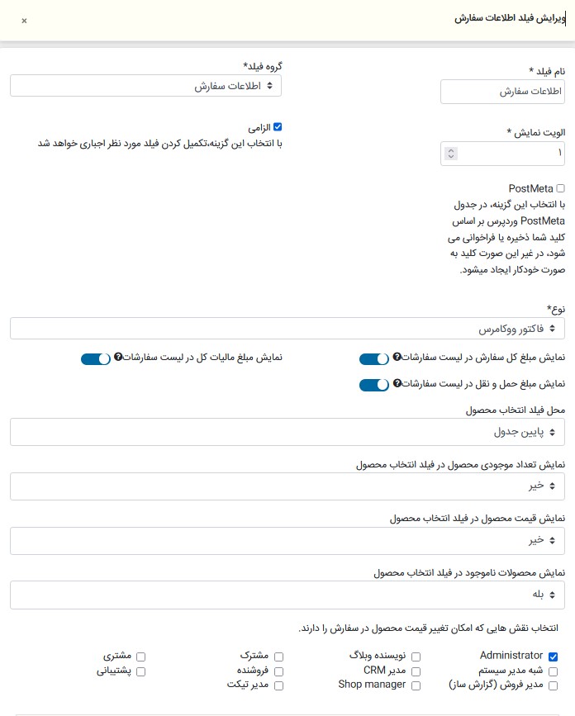Enable the PostMeta checkbox
The height and width of the screenshot is (716, 575).
click(x=561, y=188)
